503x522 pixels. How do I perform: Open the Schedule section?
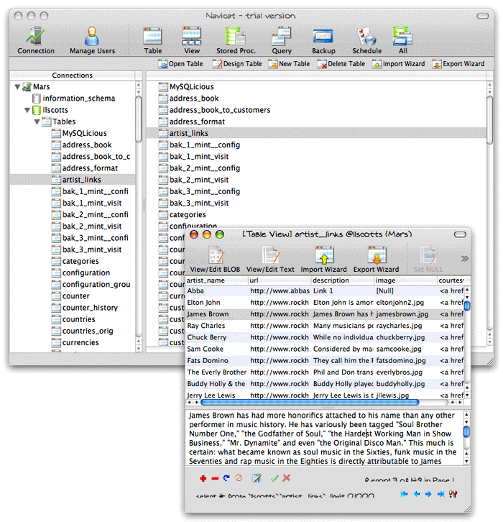coord(367,40)
